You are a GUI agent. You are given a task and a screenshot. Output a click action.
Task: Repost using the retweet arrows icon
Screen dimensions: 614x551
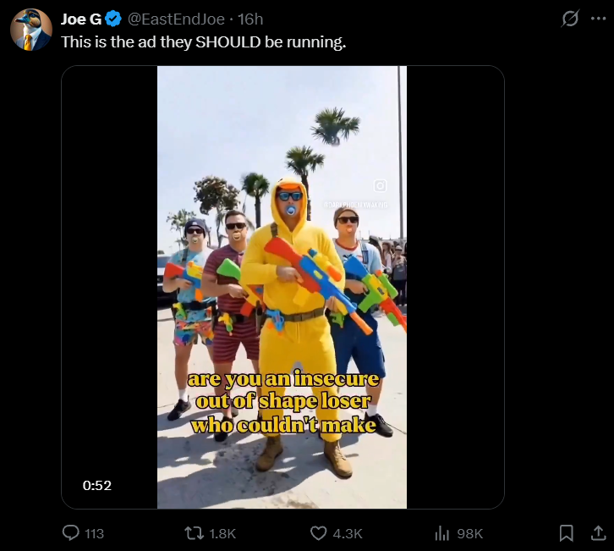[x=195, y=533]
